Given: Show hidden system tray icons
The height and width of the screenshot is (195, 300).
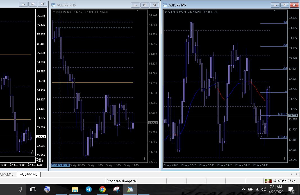Looking at the screenshot, I should click(x=243, y=189).
